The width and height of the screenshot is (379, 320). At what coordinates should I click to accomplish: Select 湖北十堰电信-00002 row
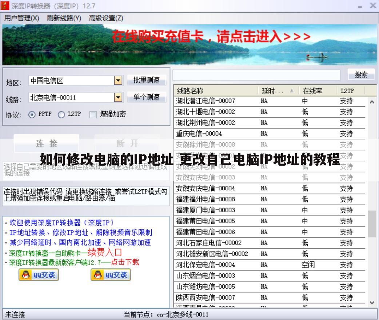(270, 112)
